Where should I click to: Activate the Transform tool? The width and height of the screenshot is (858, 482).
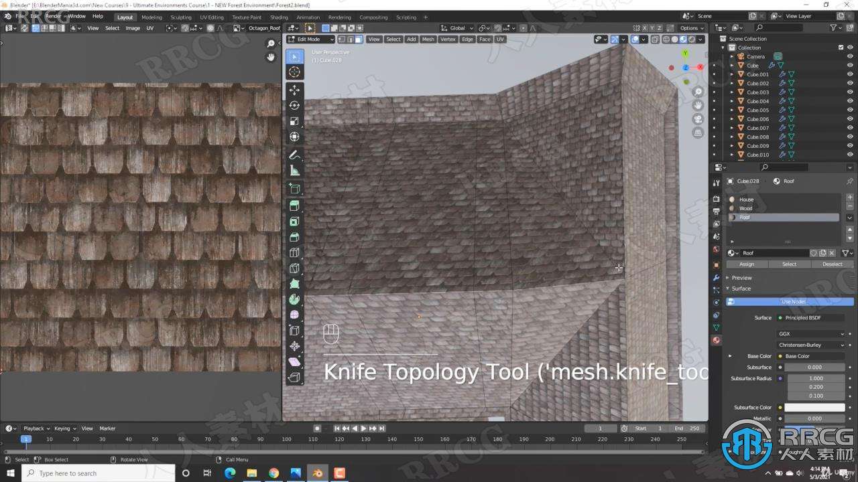[x=294, y=137]
